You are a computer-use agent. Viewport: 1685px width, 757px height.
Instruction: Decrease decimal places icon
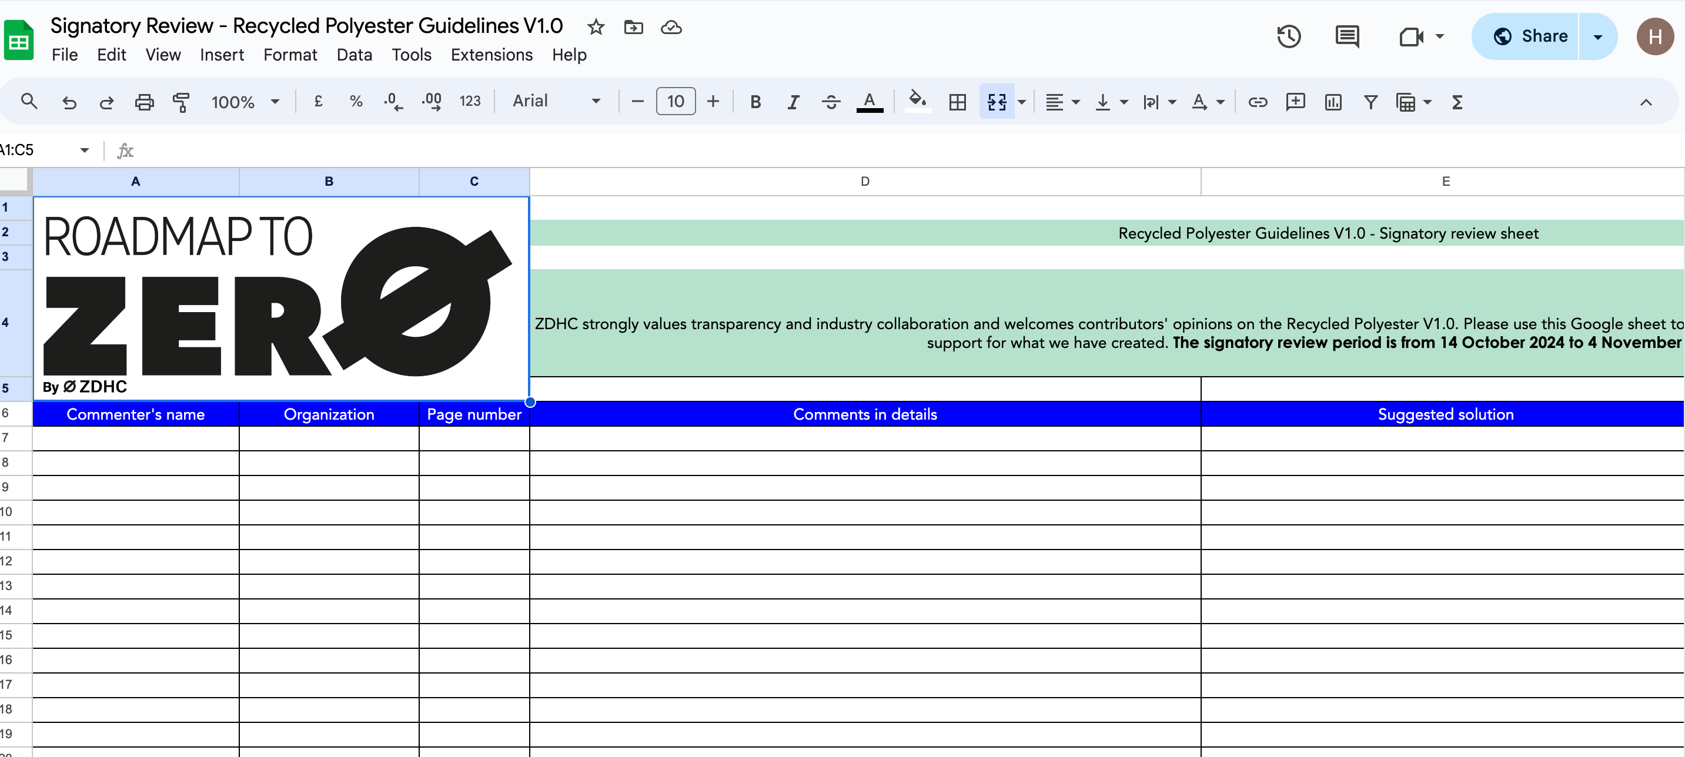[393, 101]
